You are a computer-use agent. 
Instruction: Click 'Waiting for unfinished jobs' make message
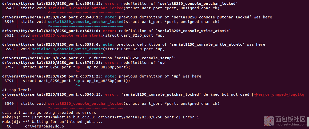point(63,122)
